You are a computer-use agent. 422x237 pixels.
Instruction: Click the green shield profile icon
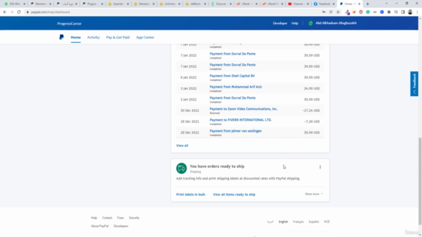(311, 23)
